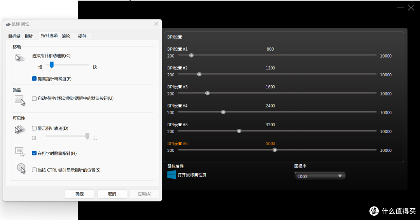Select the DPI设置 #2 label

(x=177, y=68)
